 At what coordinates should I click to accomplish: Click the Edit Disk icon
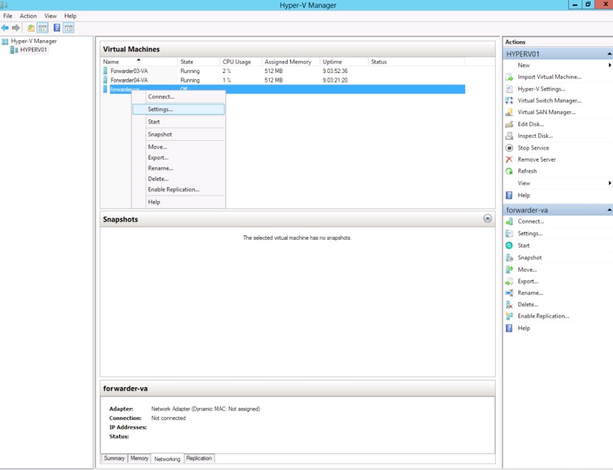coord(509,124)
